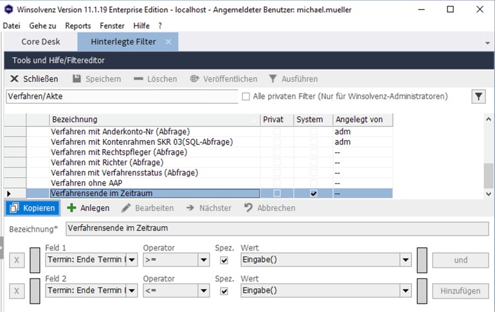Click the X button for Feld 2 row
Screen dimensions: 495x312
point(17,291)
